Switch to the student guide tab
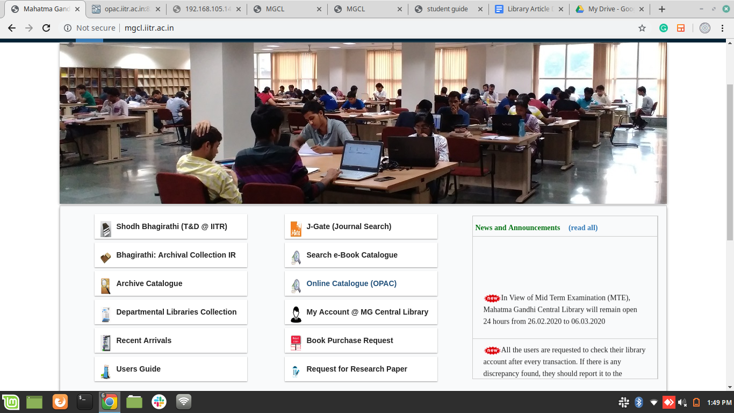734x413 pixels. coord(447,9)
